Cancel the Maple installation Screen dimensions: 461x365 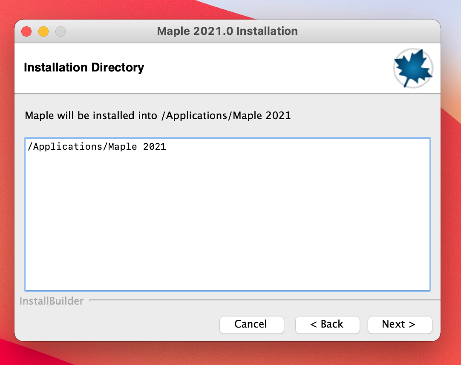click(x=251, y=324)
